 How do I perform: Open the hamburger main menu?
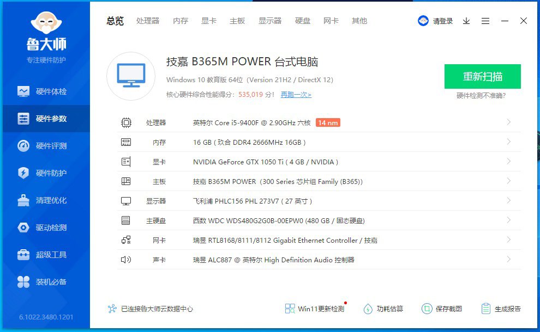pos(485,21)
